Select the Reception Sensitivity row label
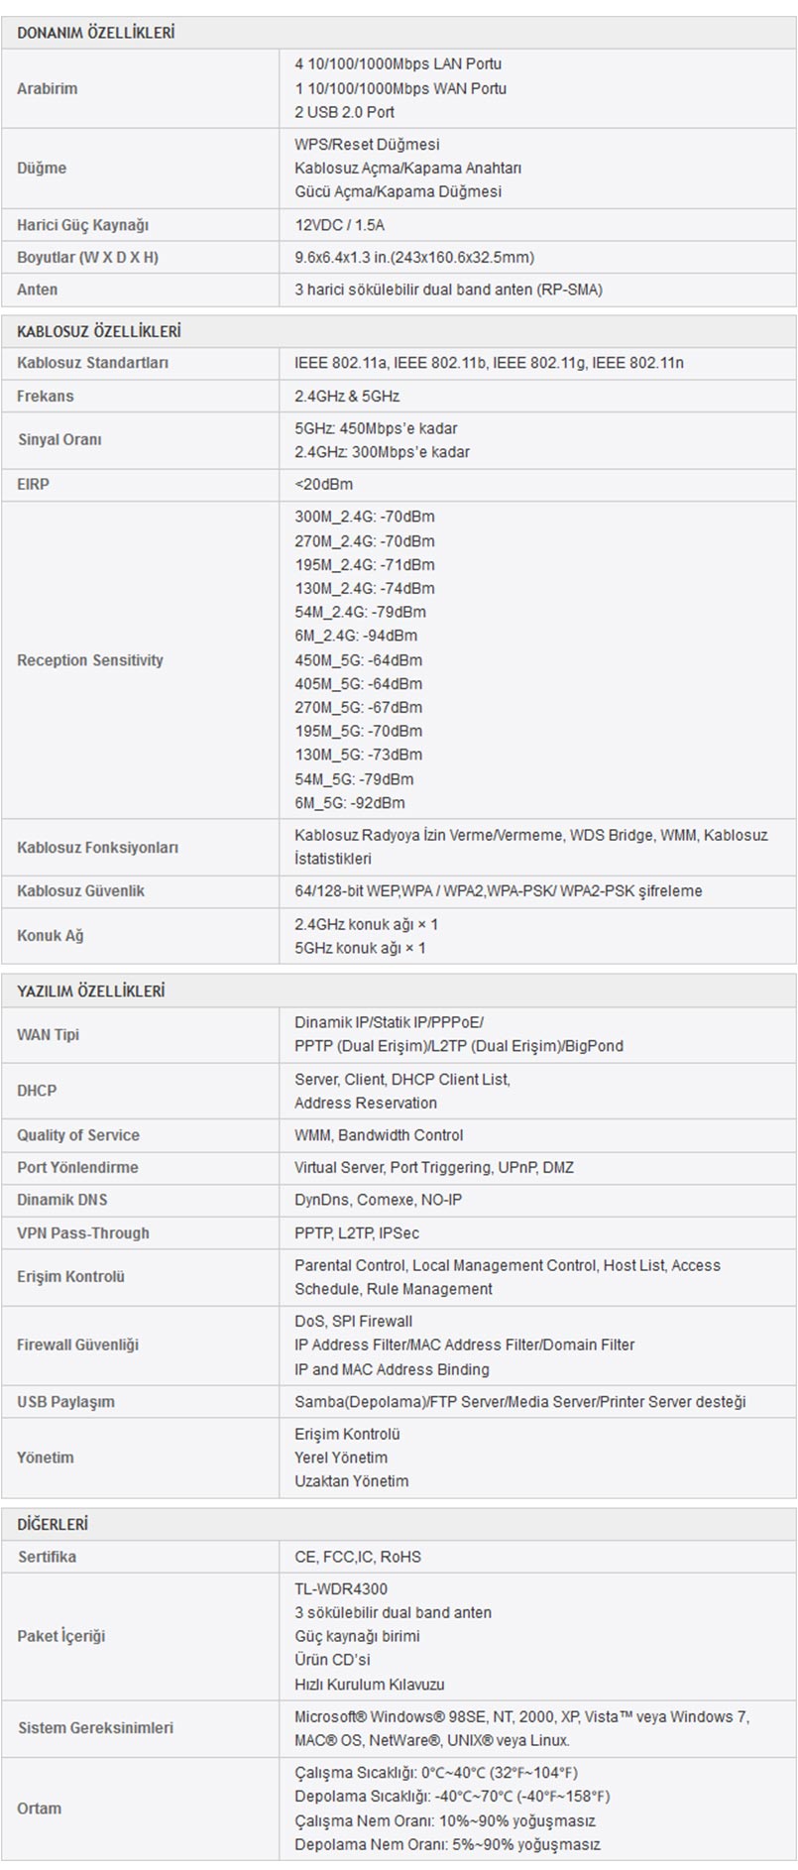 (90, 660)
